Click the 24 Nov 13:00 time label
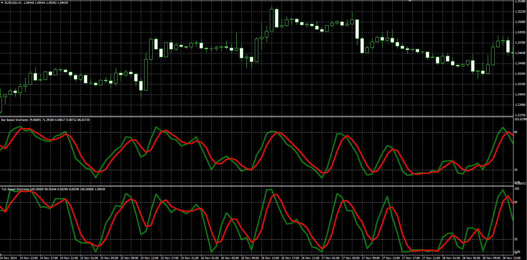 point(29,258)
